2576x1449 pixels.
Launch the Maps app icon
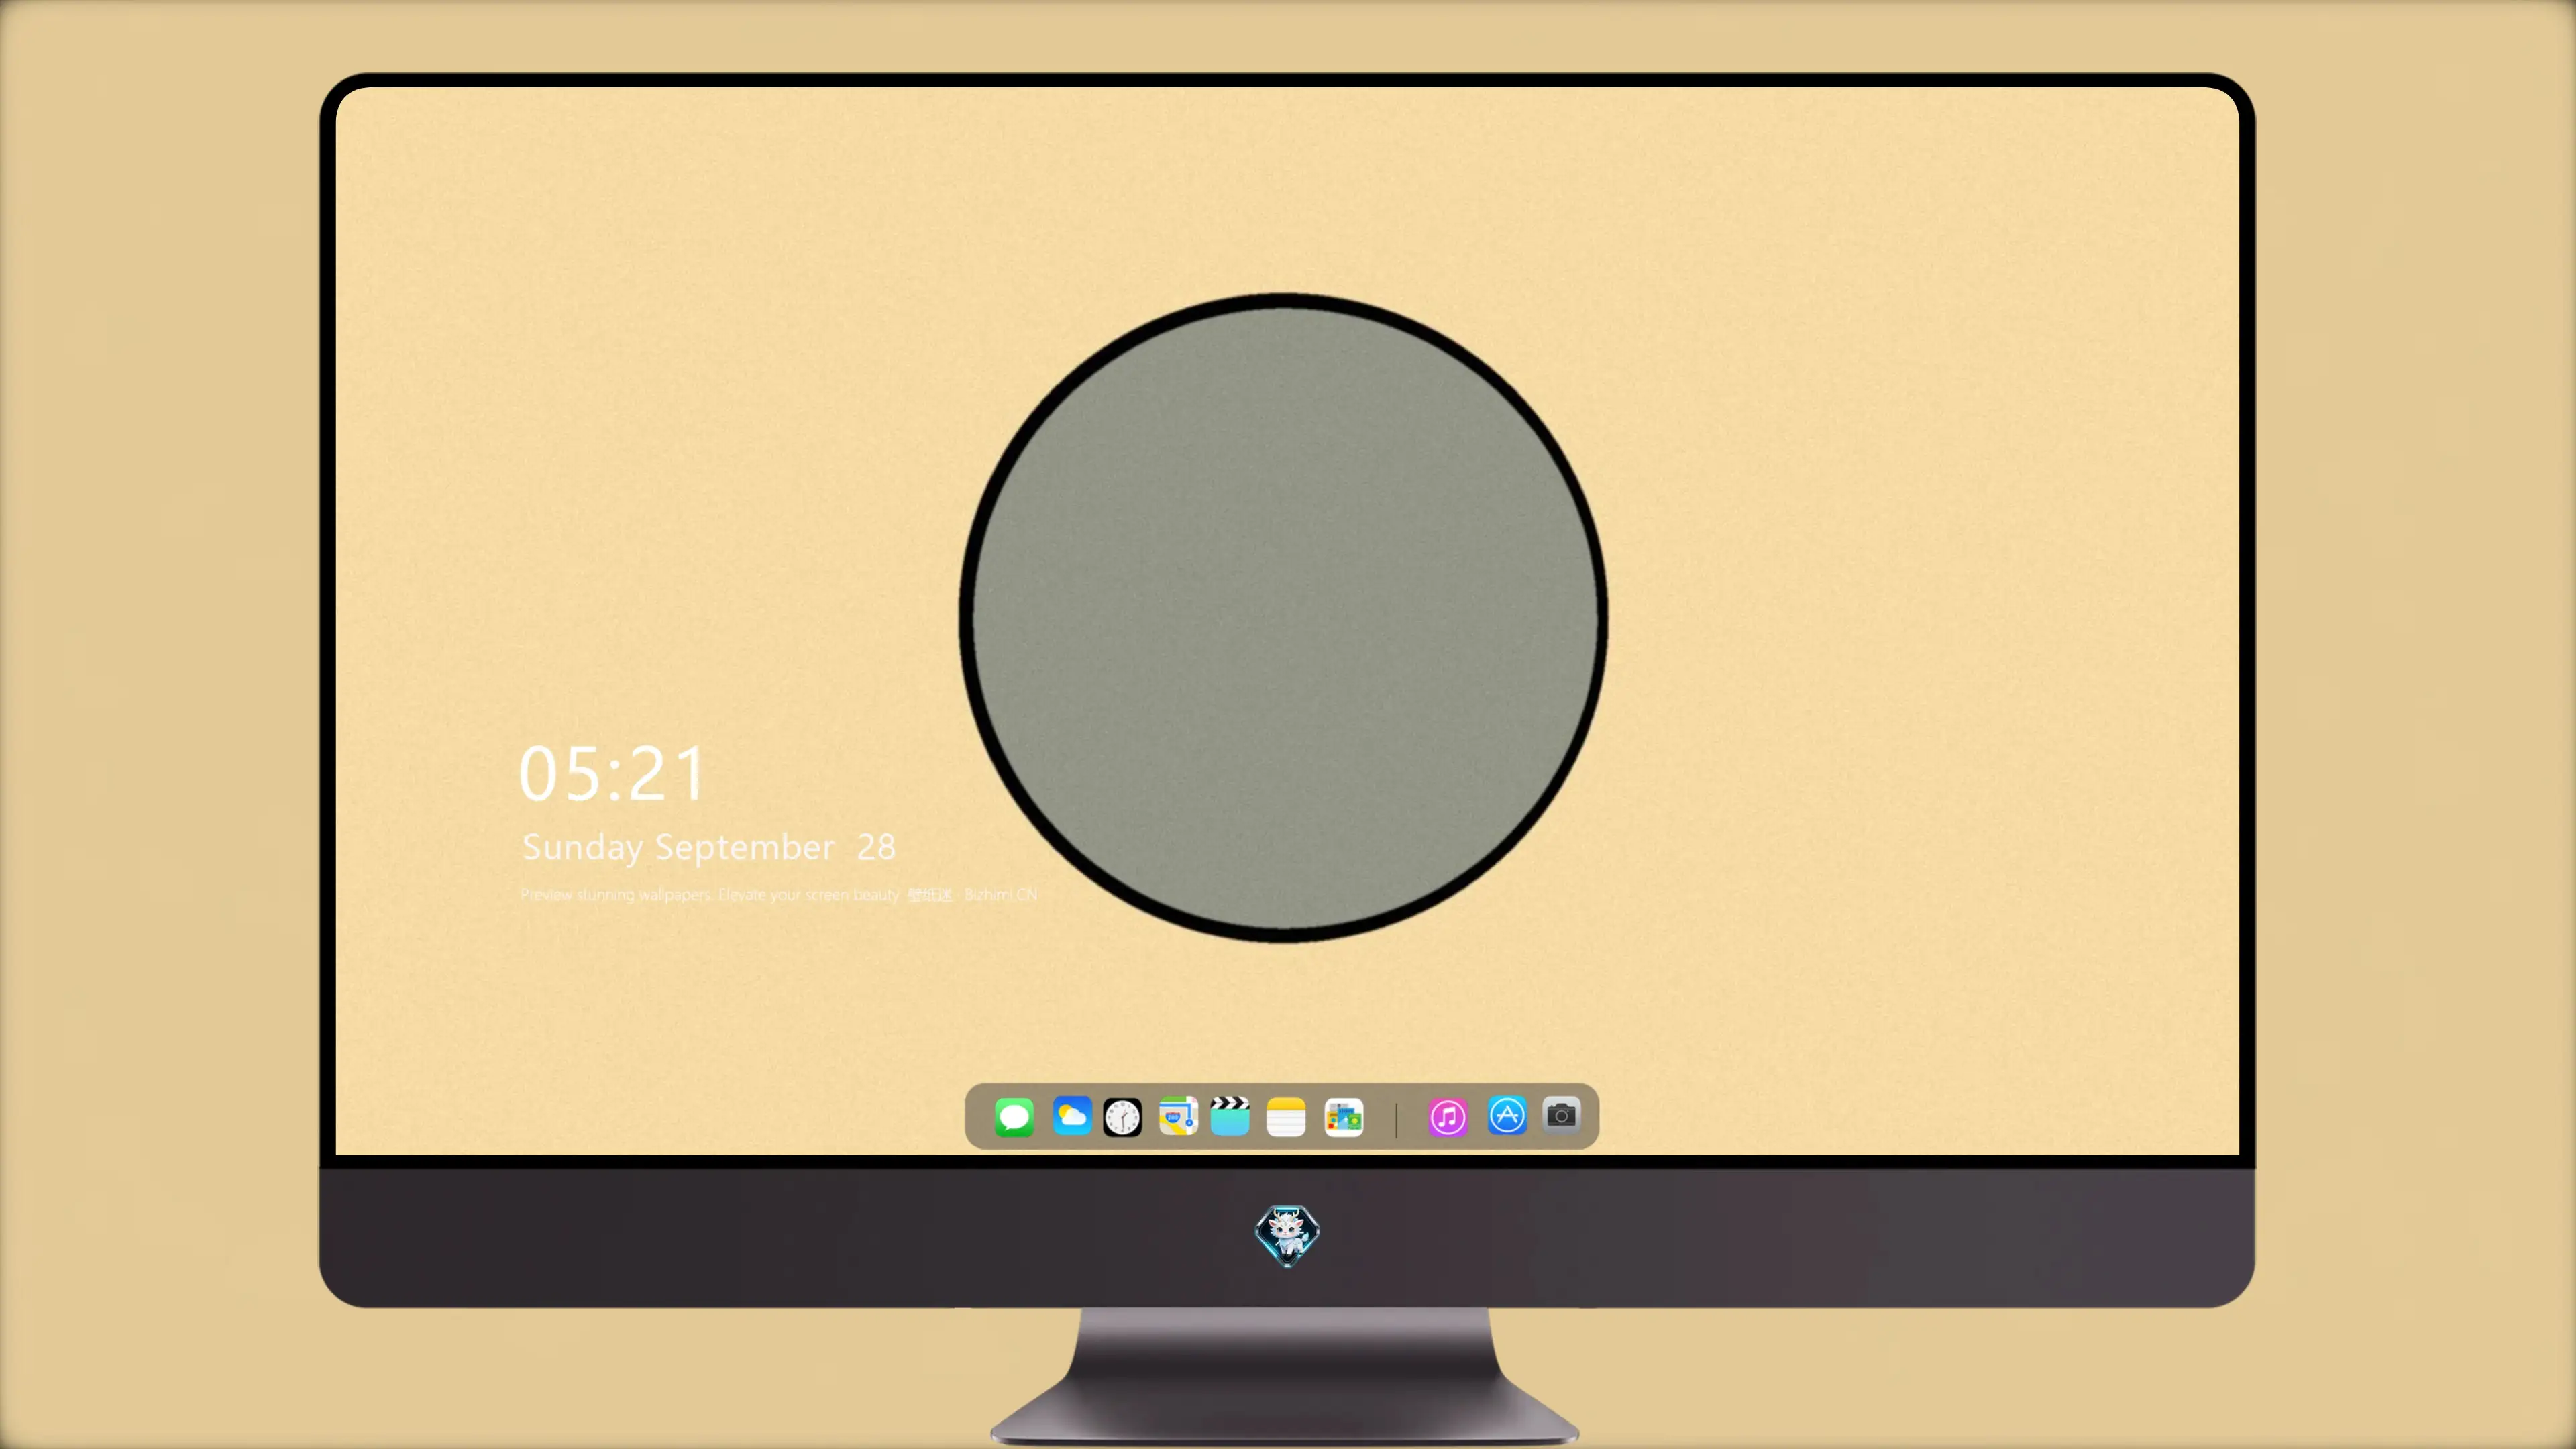[1178, 1116]
